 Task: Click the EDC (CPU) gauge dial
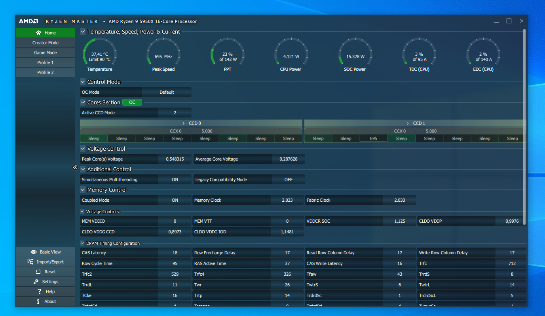click(483, 51)
